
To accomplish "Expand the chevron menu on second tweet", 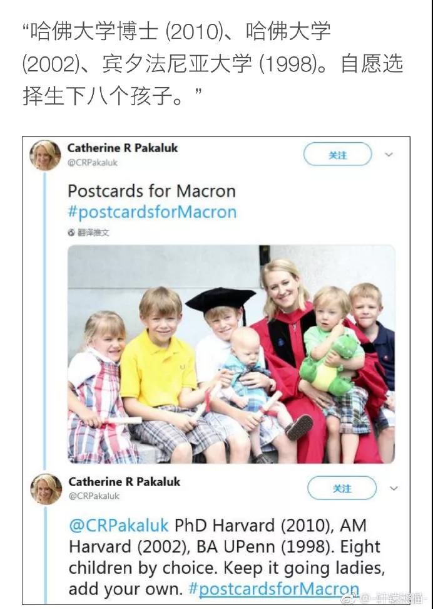I will [394, 488].
